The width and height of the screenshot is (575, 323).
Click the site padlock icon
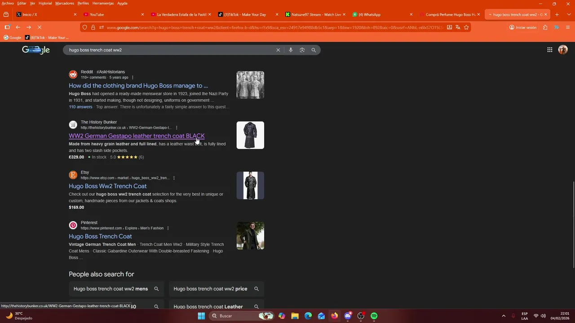click(93, 27)
